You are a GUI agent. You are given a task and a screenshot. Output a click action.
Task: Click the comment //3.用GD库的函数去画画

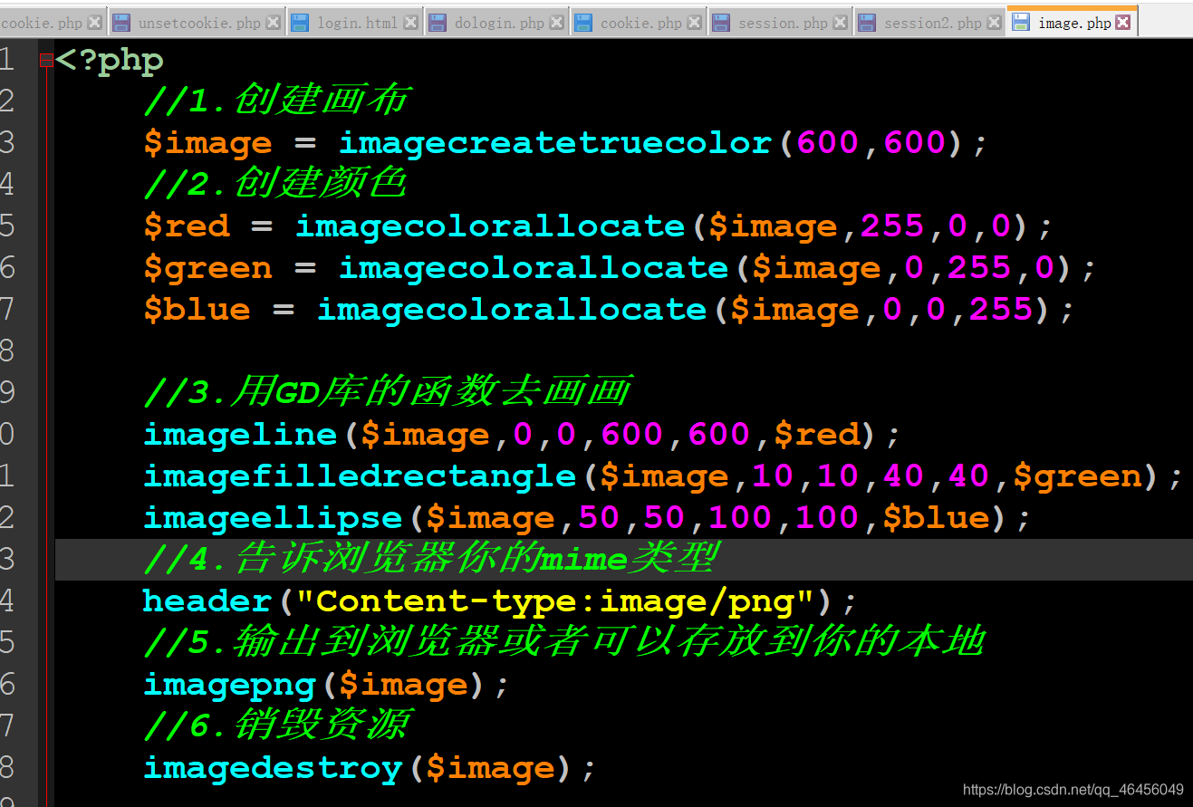click(387, 392)
